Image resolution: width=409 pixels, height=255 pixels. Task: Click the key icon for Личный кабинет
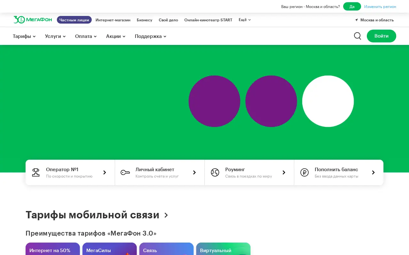(125, 172)
